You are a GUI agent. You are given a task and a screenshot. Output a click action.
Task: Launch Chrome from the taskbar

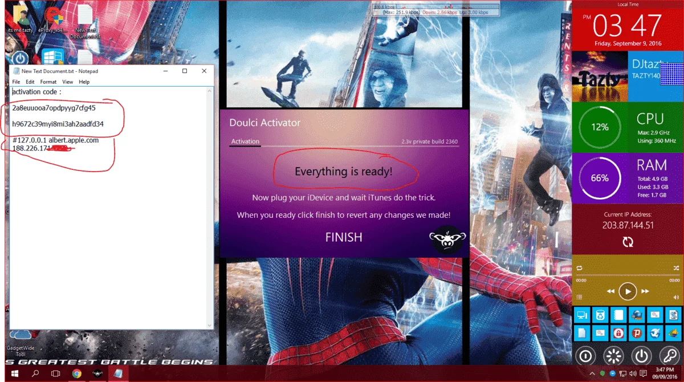click(76, 373)
